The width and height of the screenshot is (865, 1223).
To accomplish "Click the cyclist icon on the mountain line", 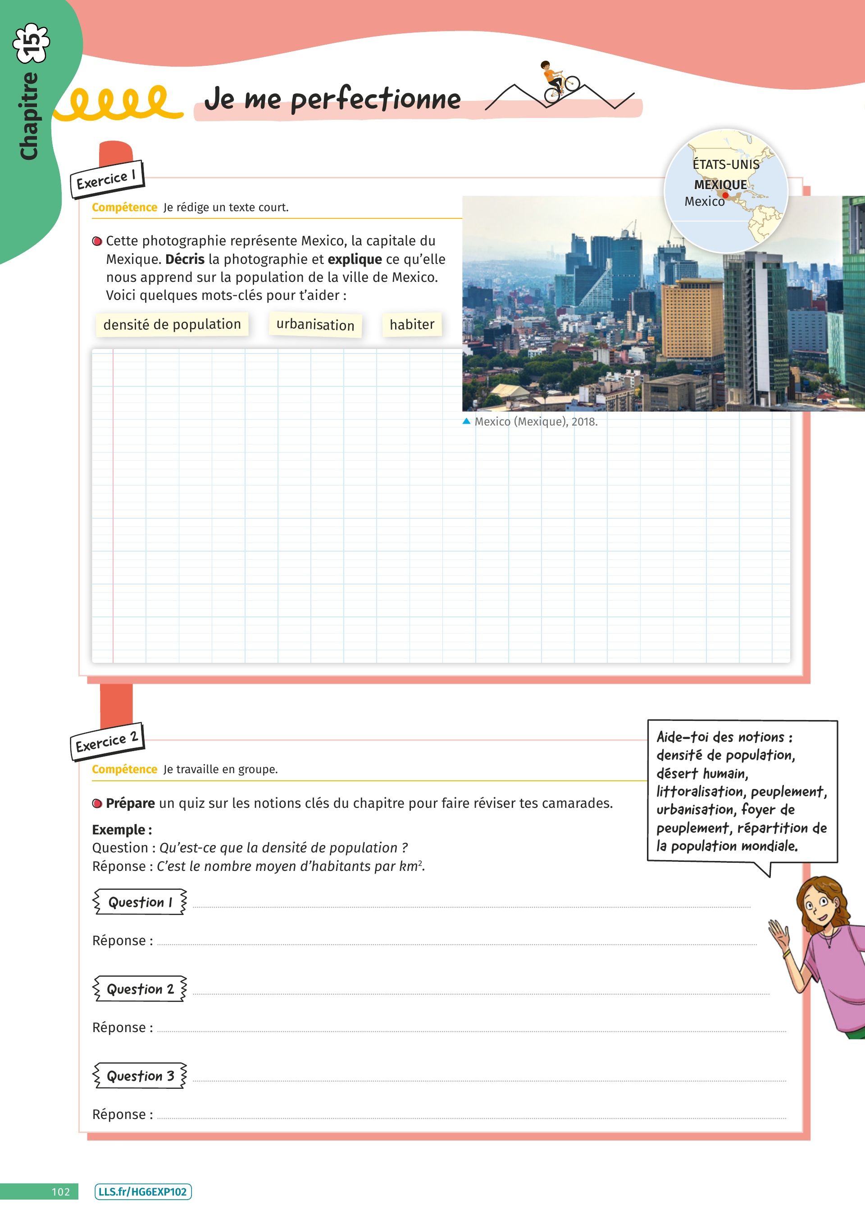I will [x=559, y=82].
